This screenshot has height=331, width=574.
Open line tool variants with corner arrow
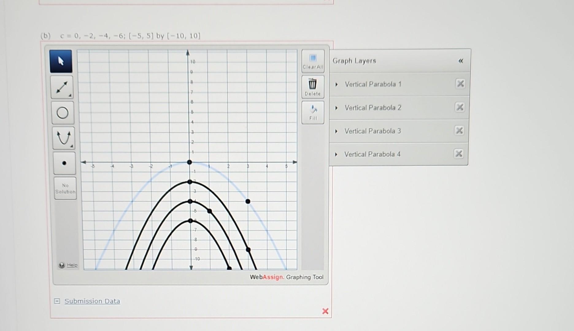(x=70, y=95)
